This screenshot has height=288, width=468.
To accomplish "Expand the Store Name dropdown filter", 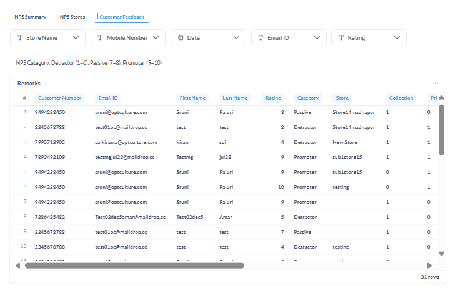I will pos(76,38).
